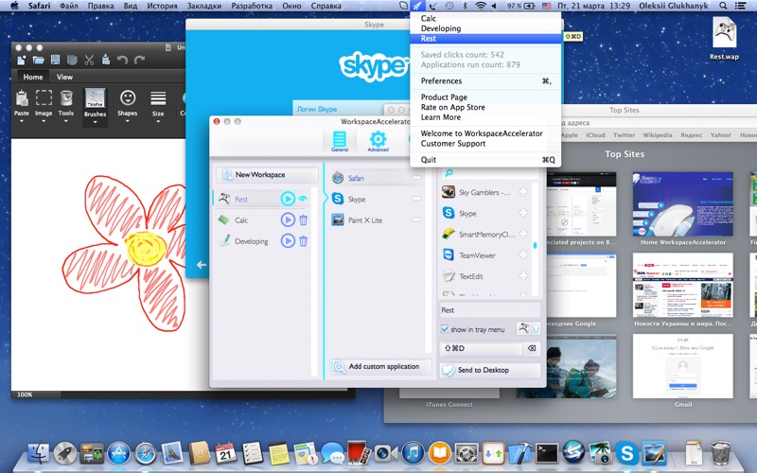Remove Paint X Lite with its minus button
This screenshot has height=473, width=757.
click(x=416, y=219)
